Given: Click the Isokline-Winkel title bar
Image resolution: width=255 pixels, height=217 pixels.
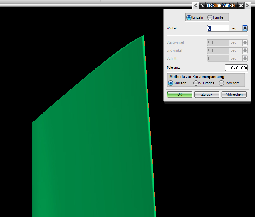Looking at the screenshot, I should pos(221,5).
